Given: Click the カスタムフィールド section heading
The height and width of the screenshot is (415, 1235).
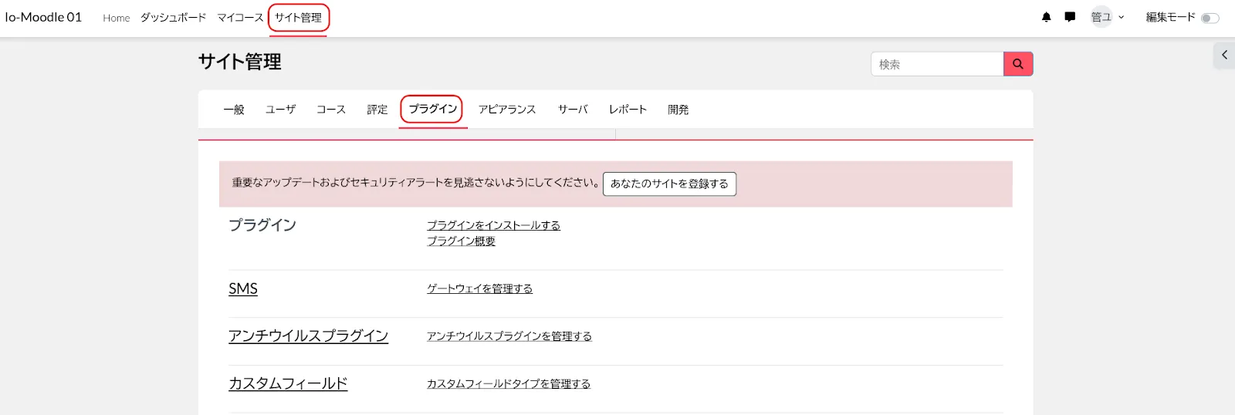Looking at the screenshot, I should pyautogui.click(x=288, y=383).
